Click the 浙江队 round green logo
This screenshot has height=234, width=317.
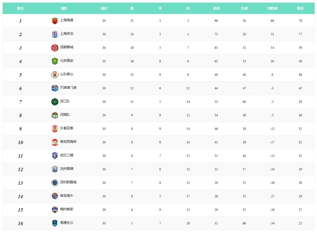(x=55, y=102)
